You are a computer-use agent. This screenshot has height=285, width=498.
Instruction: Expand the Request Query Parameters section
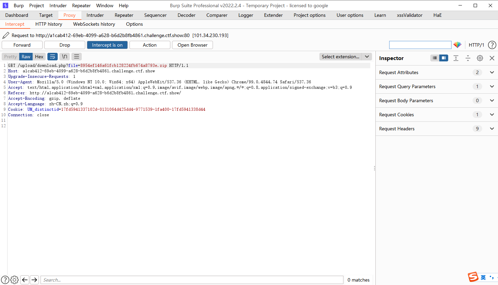click(x=437, y=86)
